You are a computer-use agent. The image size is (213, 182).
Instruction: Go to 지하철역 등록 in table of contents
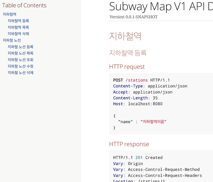(x=18, y=21)
